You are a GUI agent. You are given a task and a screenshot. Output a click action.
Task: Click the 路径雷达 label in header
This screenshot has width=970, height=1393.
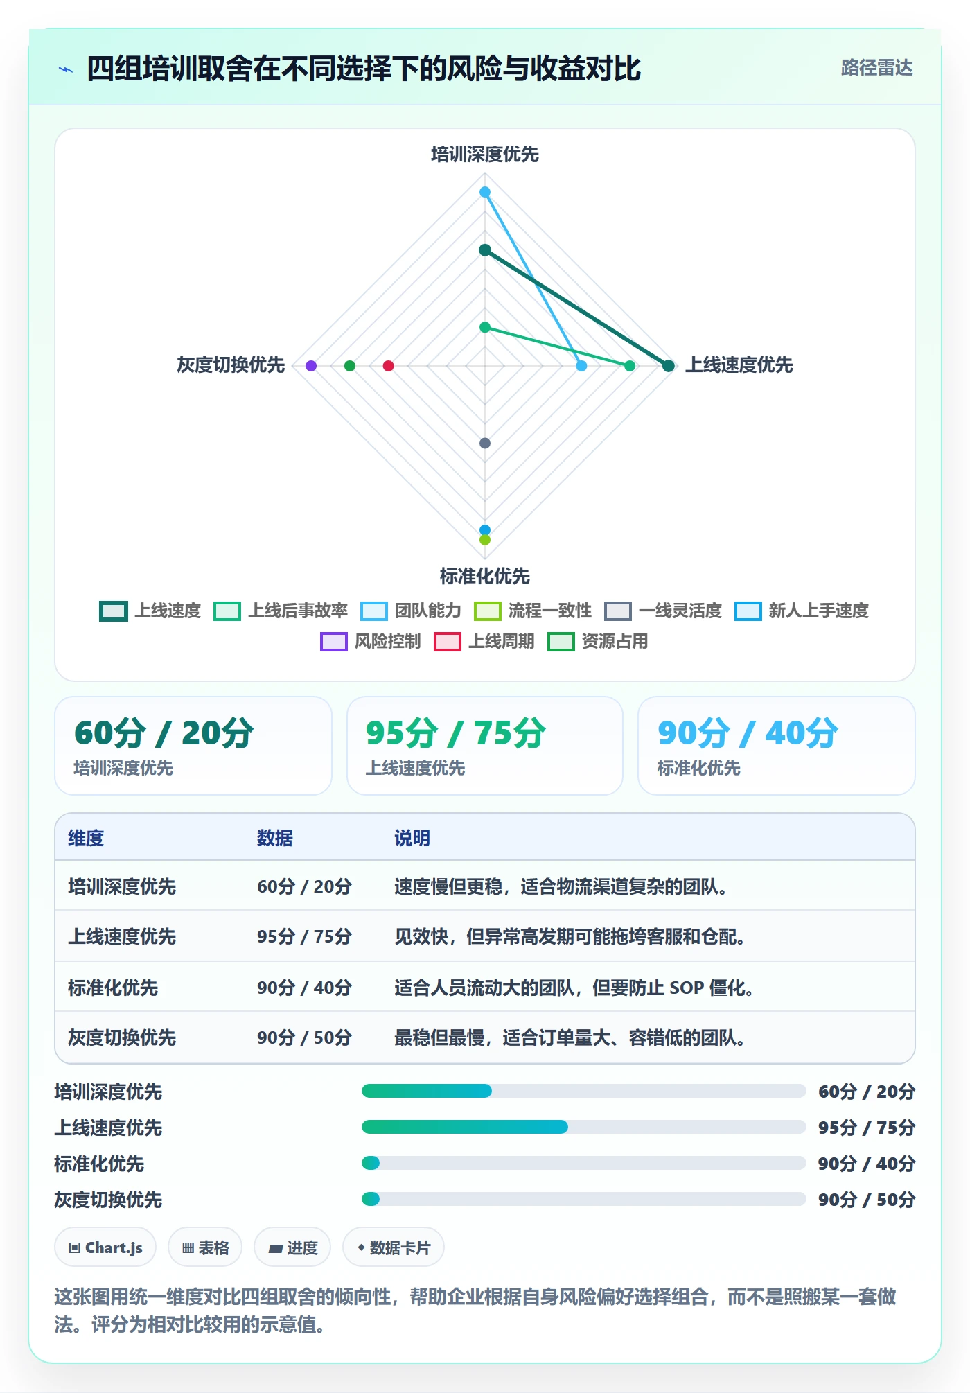click(876, 68)
